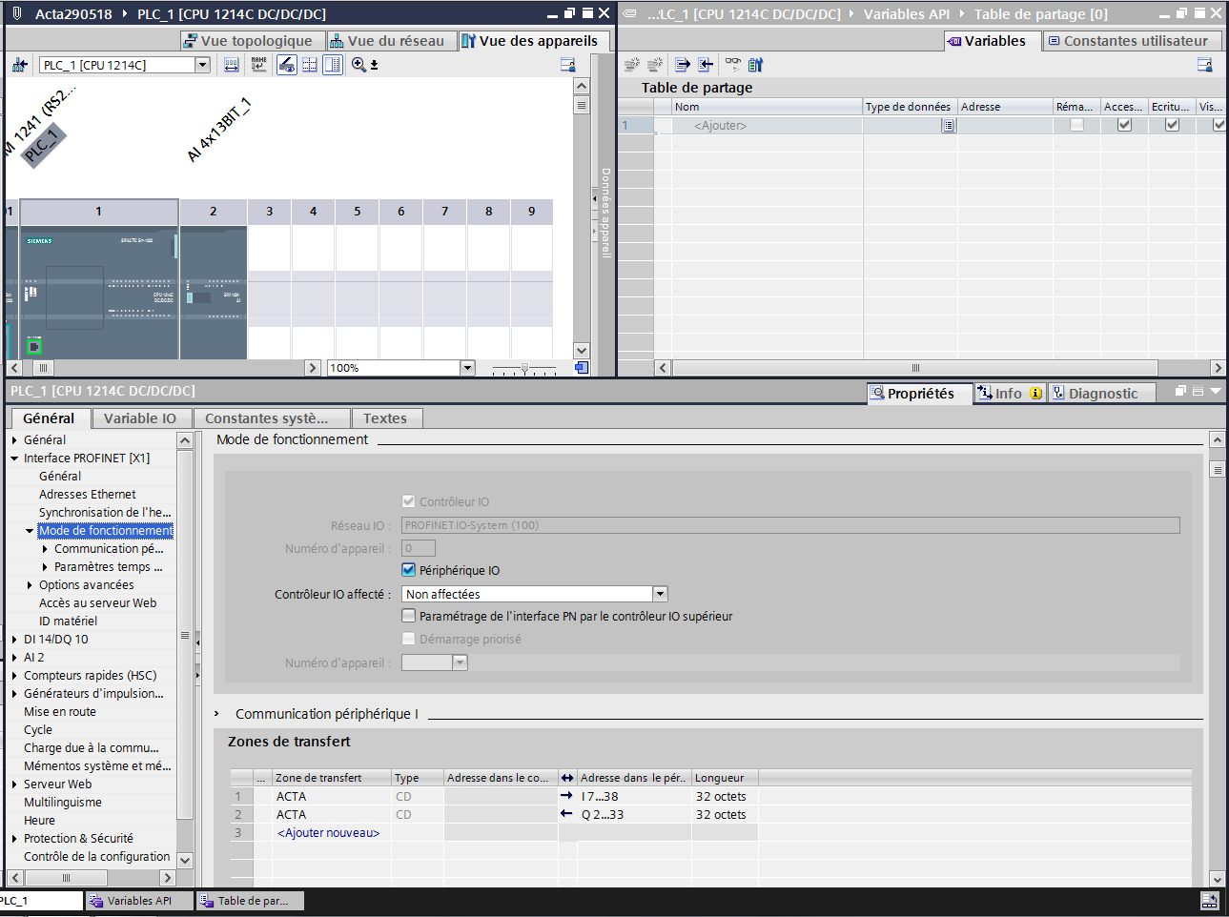
Task: Toggle the show address labels icon
Action: click(x=232, y=65)
